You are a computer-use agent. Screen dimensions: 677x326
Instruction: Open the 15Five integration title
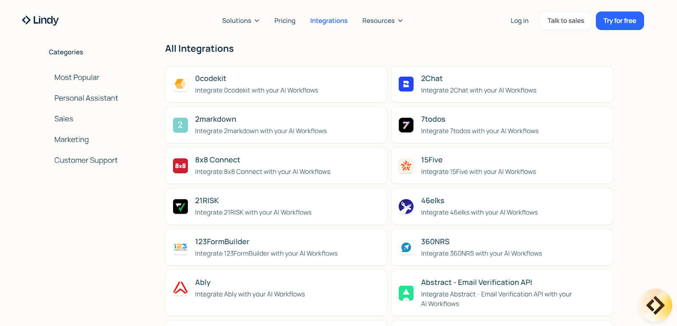[x=432, y=160]
